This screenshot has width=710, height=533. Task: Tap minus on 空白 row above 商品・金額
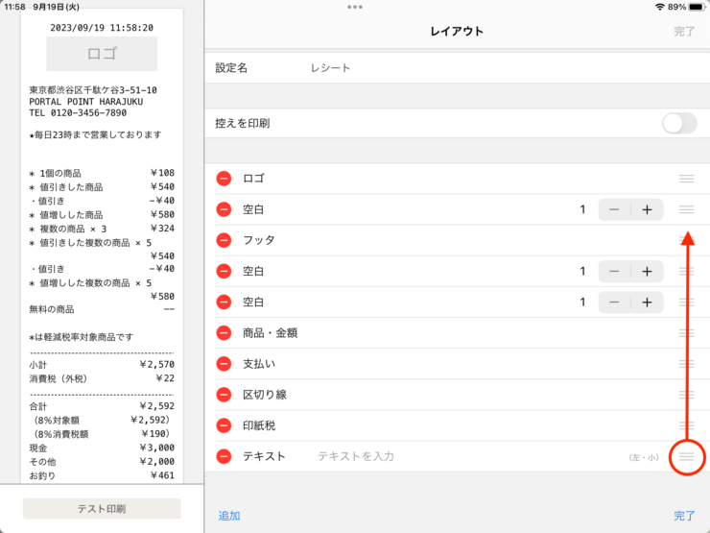(614, 302)
